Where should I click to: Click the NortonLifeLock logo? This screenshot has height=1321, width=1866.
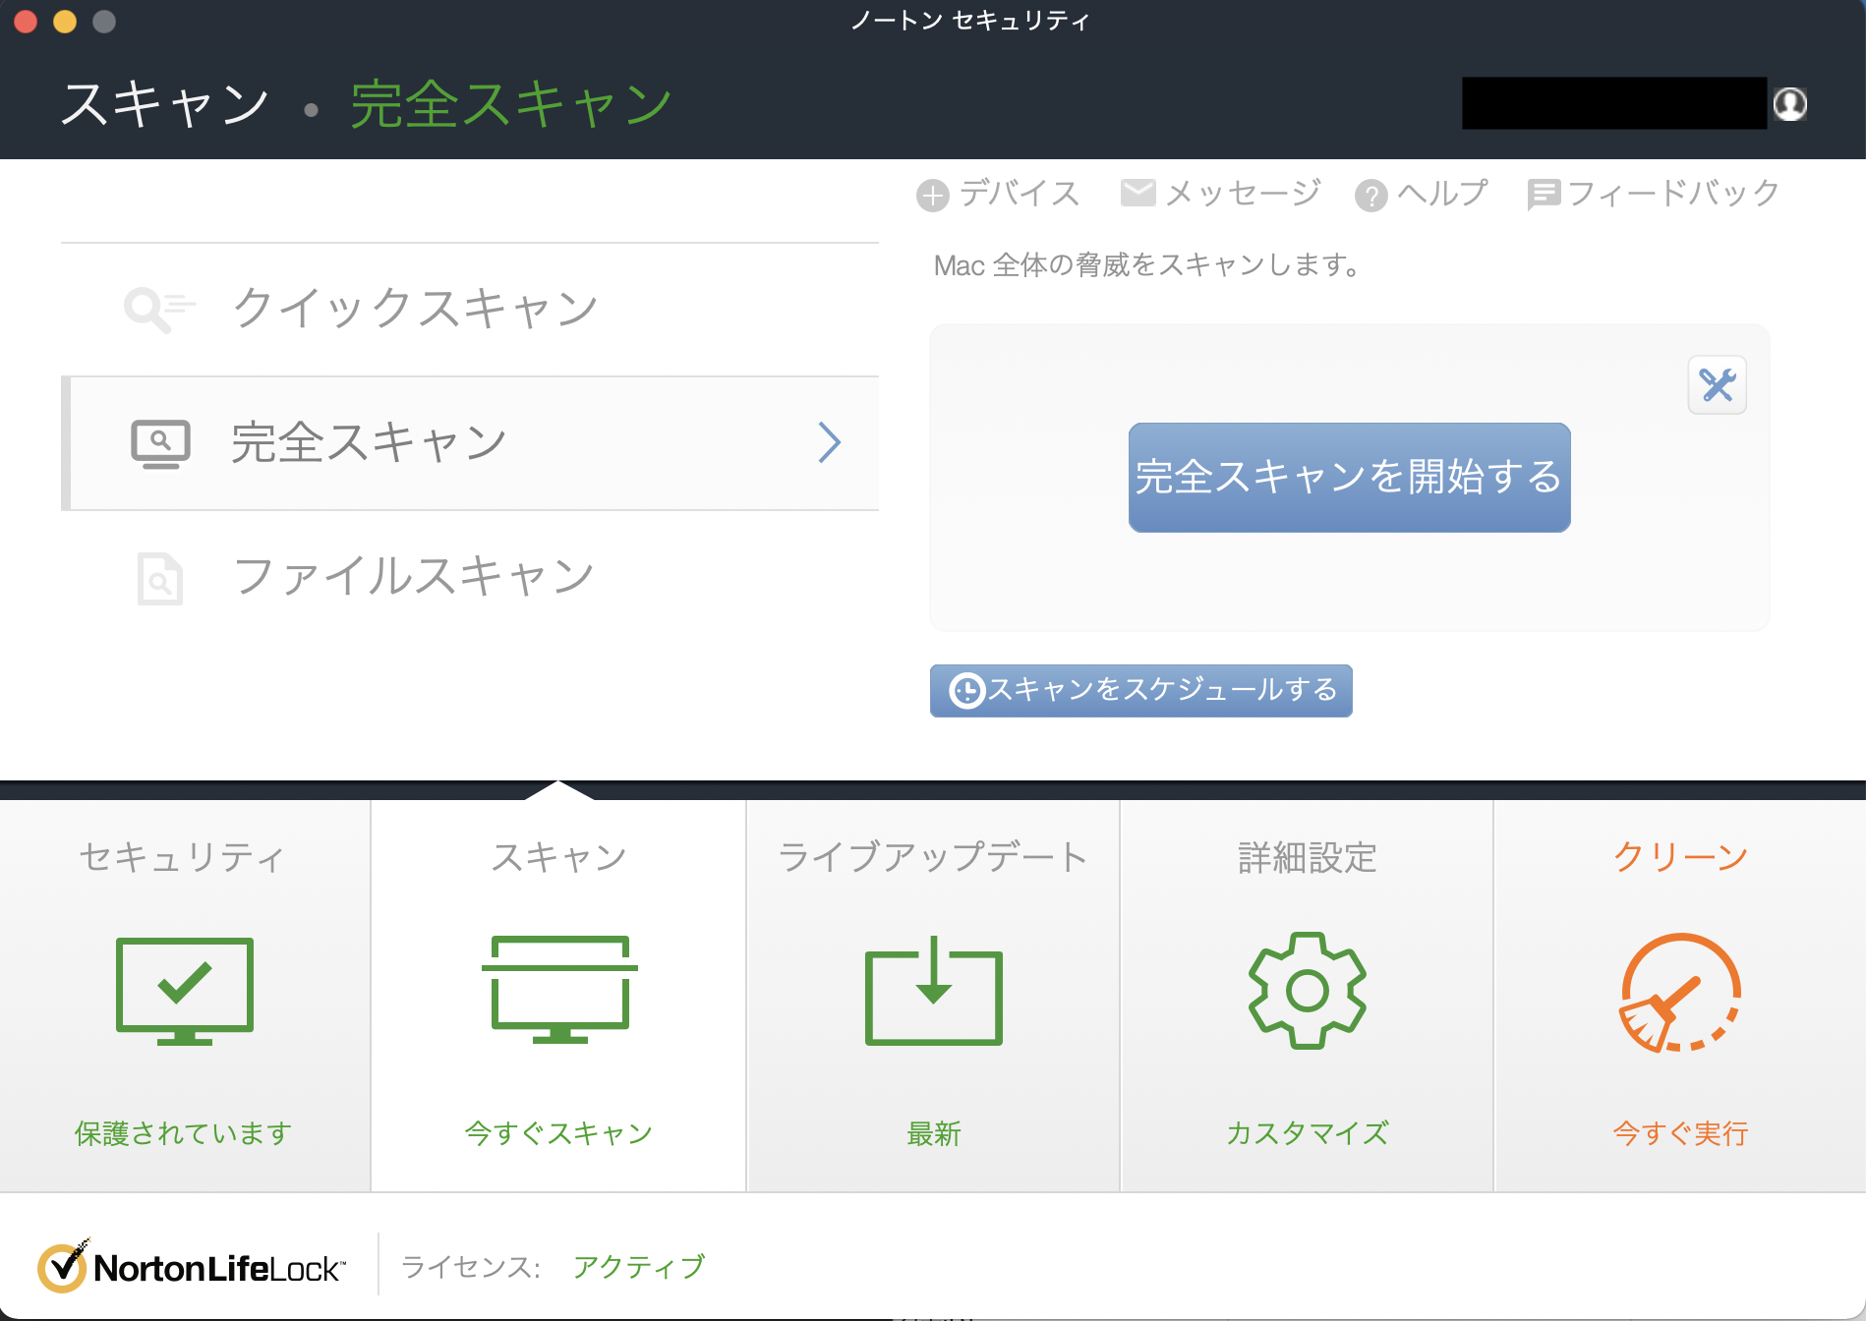click(192, 1267)
